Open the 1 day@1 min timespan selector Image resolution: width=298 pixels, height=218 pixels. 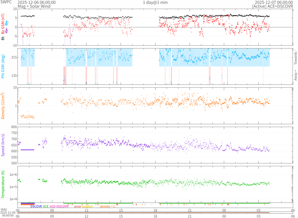155,2
